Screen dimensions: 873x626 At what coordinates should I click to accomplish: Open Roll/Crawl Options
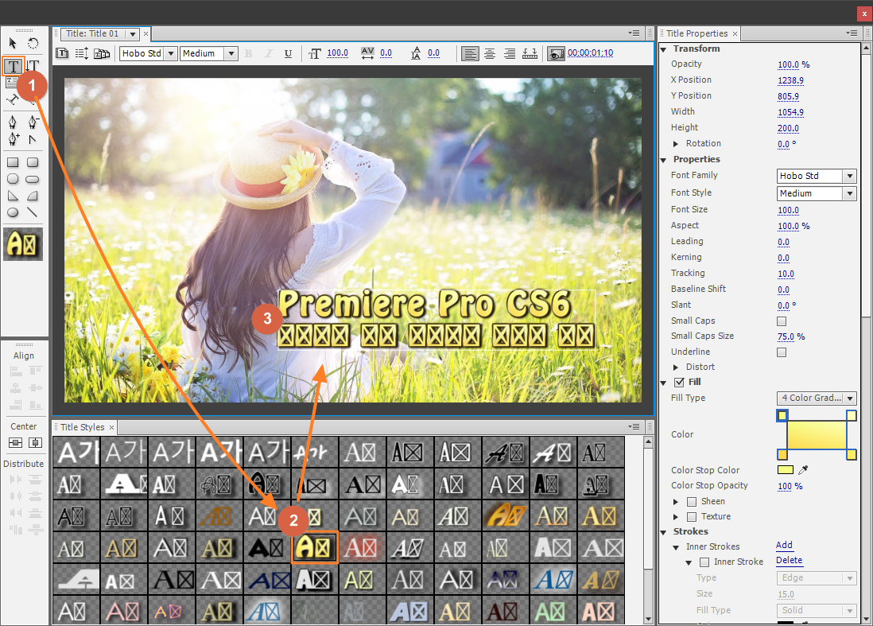coord(82,53)
